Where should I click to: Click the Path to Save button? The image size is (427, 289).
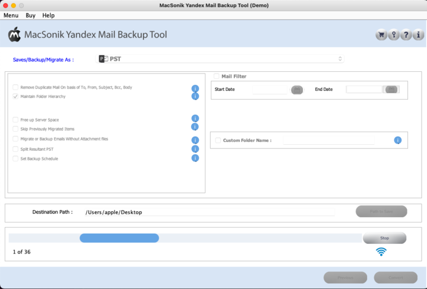381,211
